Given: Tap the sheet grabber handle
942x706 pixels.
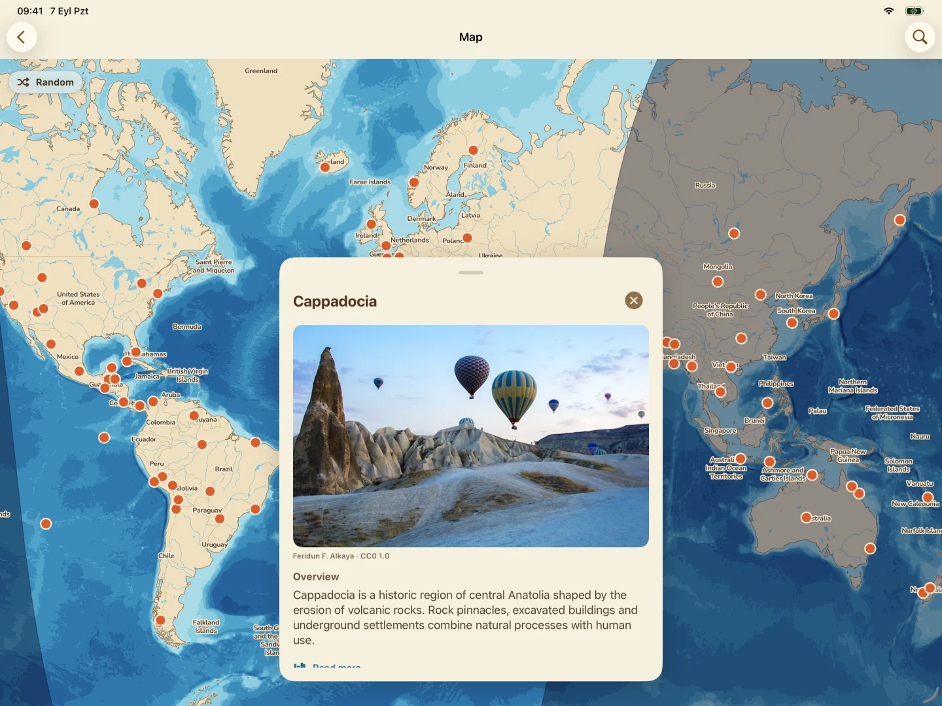Looking at the screenshot, I should tap(471, 273).
